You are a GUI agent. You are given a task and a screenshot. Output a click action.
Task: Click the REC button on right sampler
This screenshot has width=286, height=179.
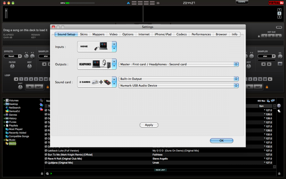280,64
